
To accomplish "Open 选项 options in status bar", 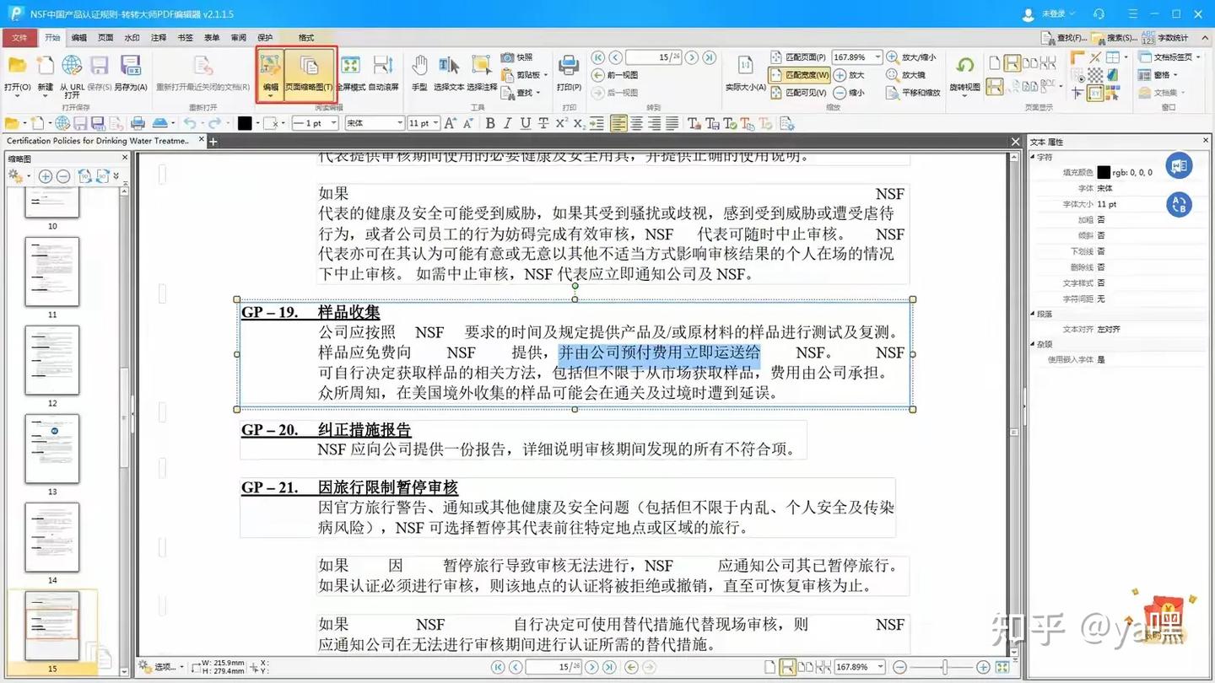I will 160,667.
